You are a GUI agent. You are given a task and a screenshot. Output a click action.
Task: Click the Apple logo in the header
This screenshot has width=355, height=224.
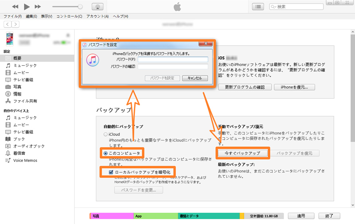point(177,7)
